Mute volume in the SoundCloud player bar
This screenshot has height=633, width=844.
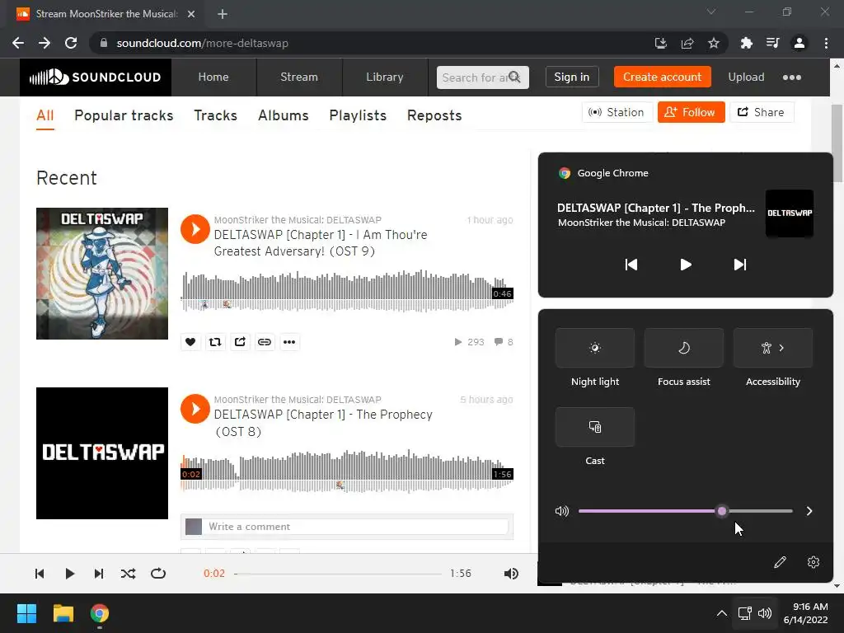click(x=511, y=574)
